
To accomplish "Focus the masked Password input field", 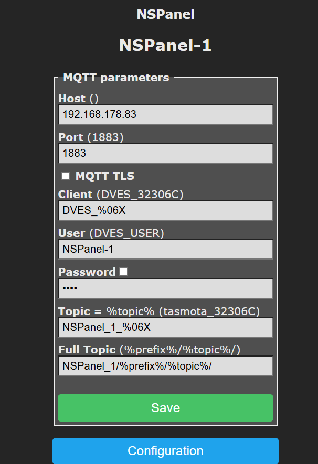I will (165, 288).
